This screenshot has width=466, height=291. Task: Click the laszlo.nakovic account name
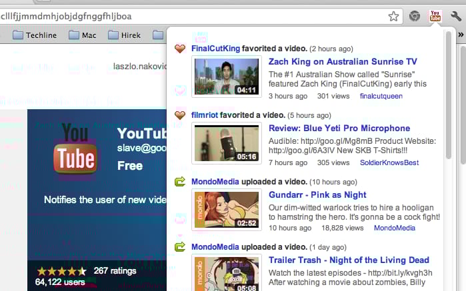tap(140, 66)
